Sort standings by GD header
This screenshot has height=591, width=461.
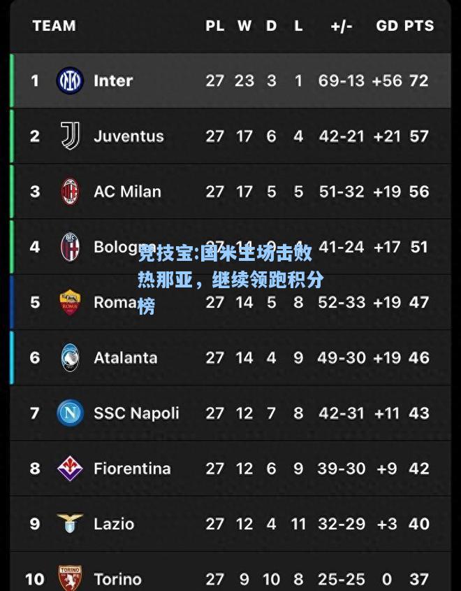(386, 26)
